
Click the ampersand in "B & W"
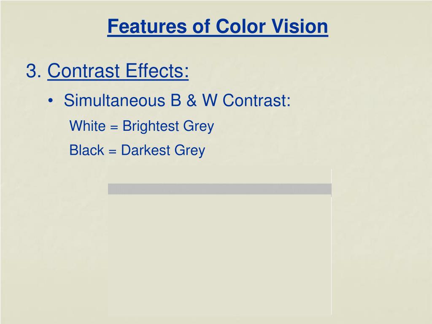pyautogui.click(x=192, y=100)
